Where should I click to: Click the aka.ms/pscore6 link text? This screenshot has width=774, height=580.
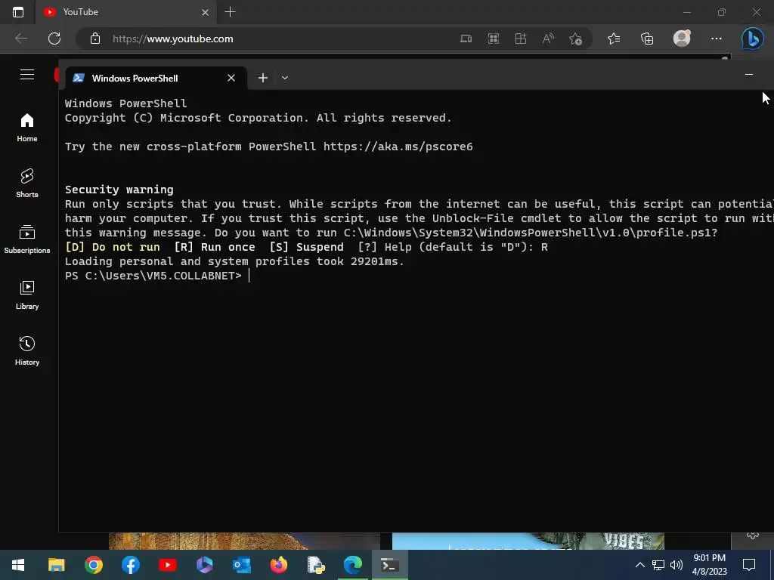398,147
